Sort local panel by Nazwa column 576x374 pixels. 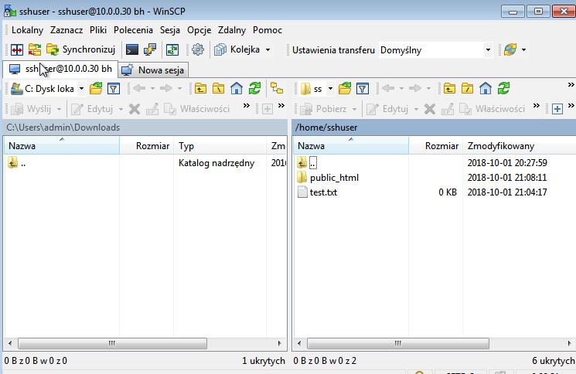pos(62,146)
